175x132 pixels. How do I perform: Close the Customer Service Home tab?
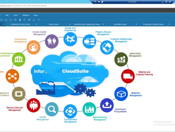tap(37, 24)
